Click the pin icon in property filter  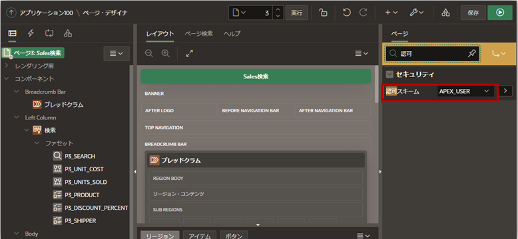[471, 54]
